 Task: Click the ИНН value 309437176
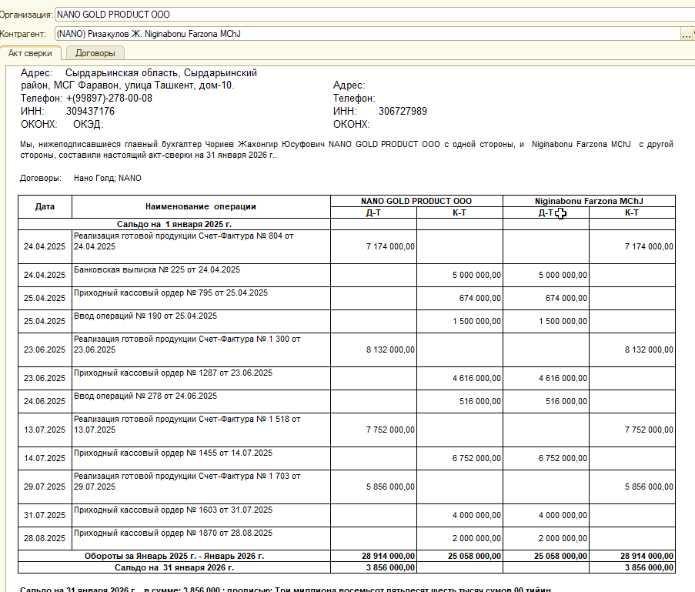click(x=90, y=111)
